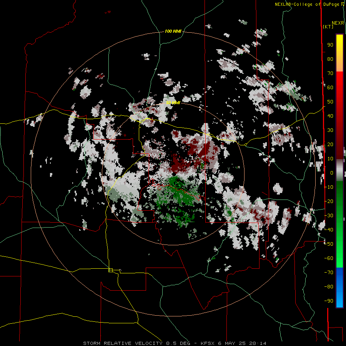Click the -80 scale label
The height and width of the screenshot is (346, 346).
[x=329, y=287]
